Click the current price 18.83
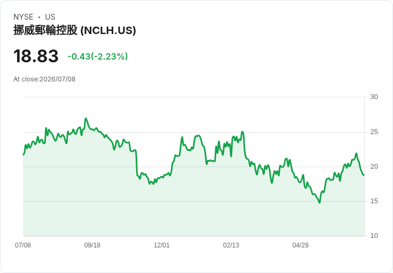 pyautogui.click(x=36, y=56)
